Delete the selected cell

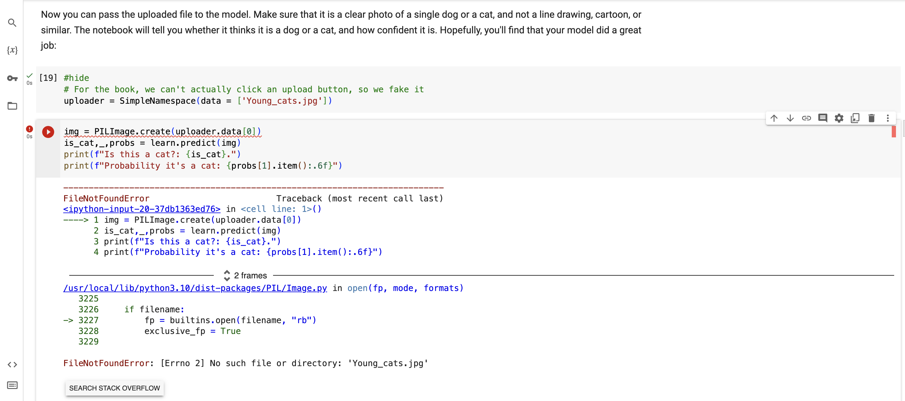pos(871,118)
